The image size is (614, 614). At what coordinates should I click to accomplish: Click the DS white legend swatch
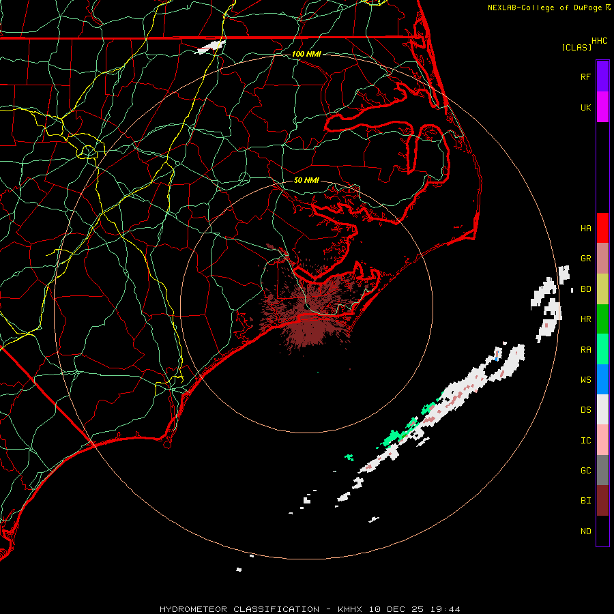coord(602,409)
